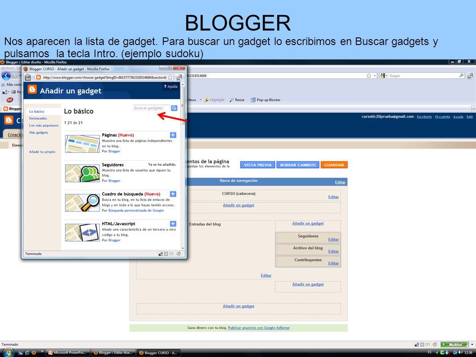Click the Salir link to sign out
The image size is (476, 357).
tap(470, 117)
